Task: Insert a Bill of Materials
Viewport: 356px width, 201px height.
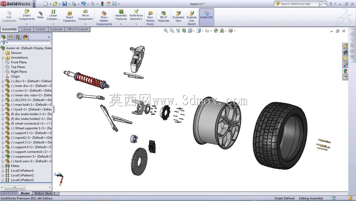Action: [164, 16]
